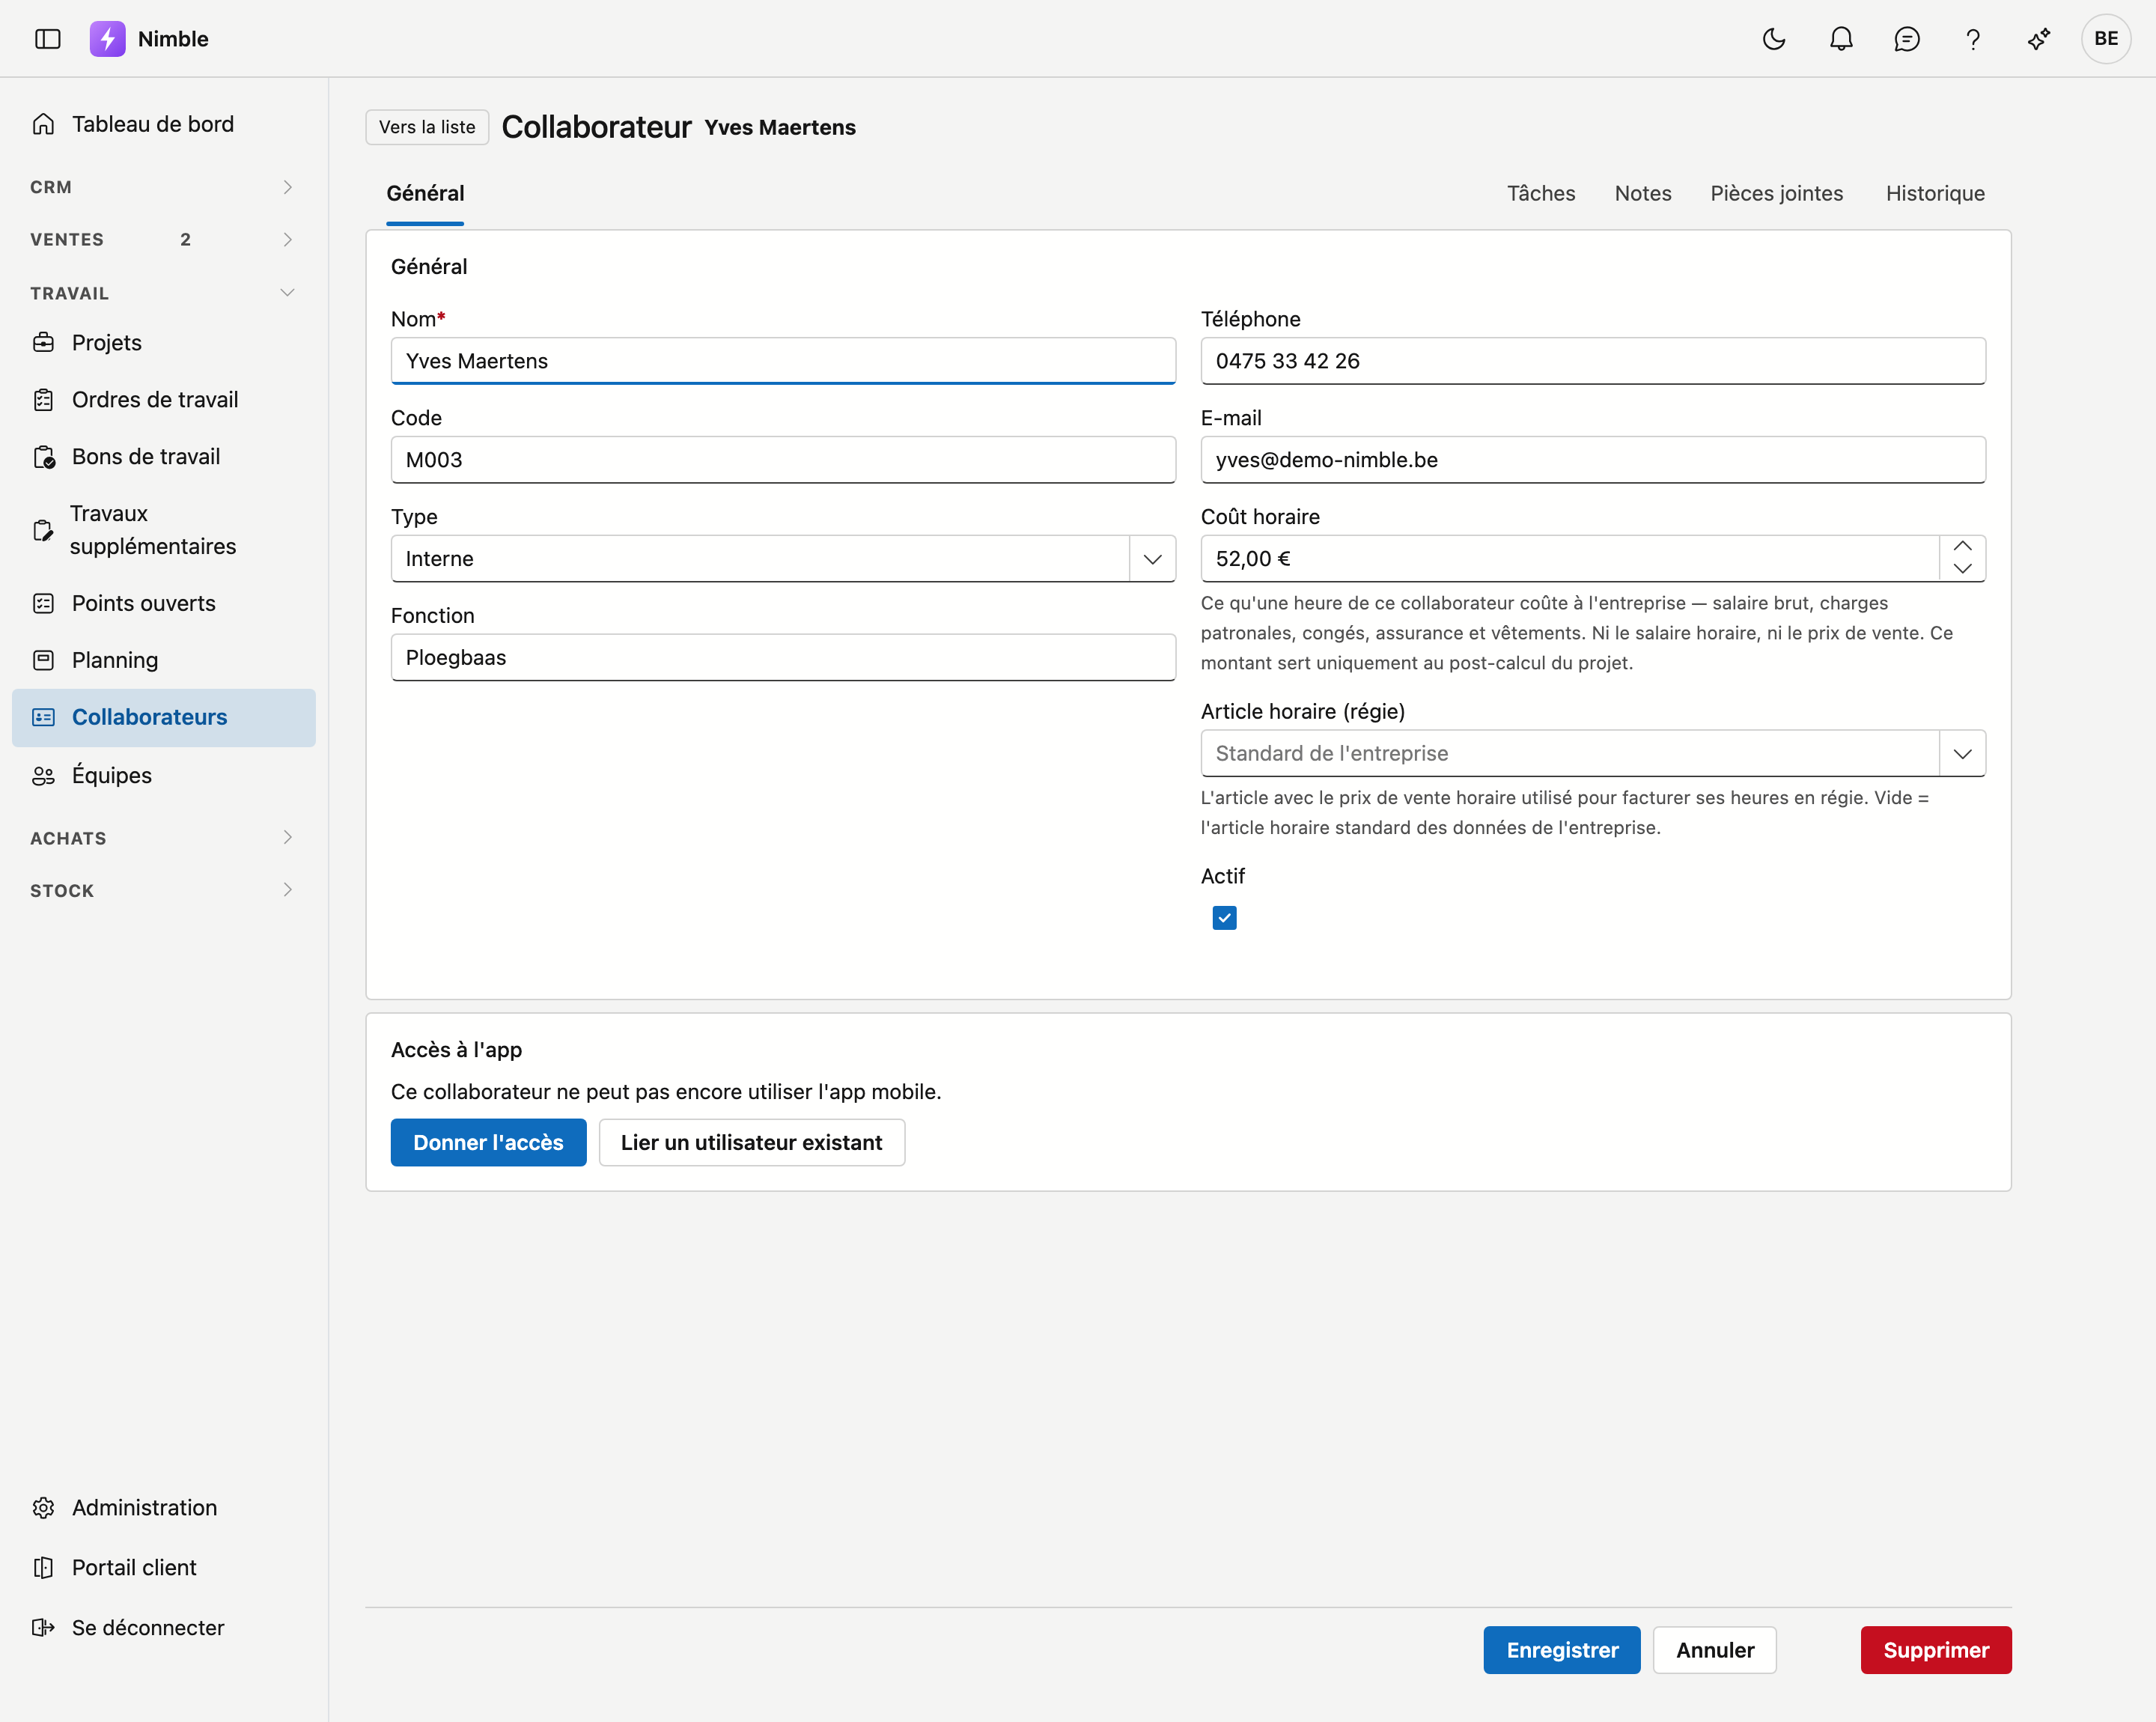
Task: Open Administration settings
Action: pyautogui.click(x=164, y=1507)
